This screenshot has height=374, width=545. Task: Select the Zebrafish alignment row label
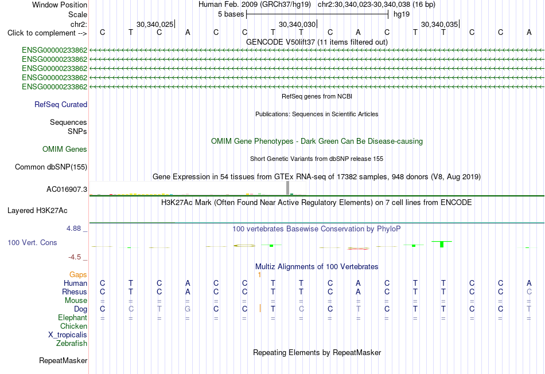(x=72, y=343)
